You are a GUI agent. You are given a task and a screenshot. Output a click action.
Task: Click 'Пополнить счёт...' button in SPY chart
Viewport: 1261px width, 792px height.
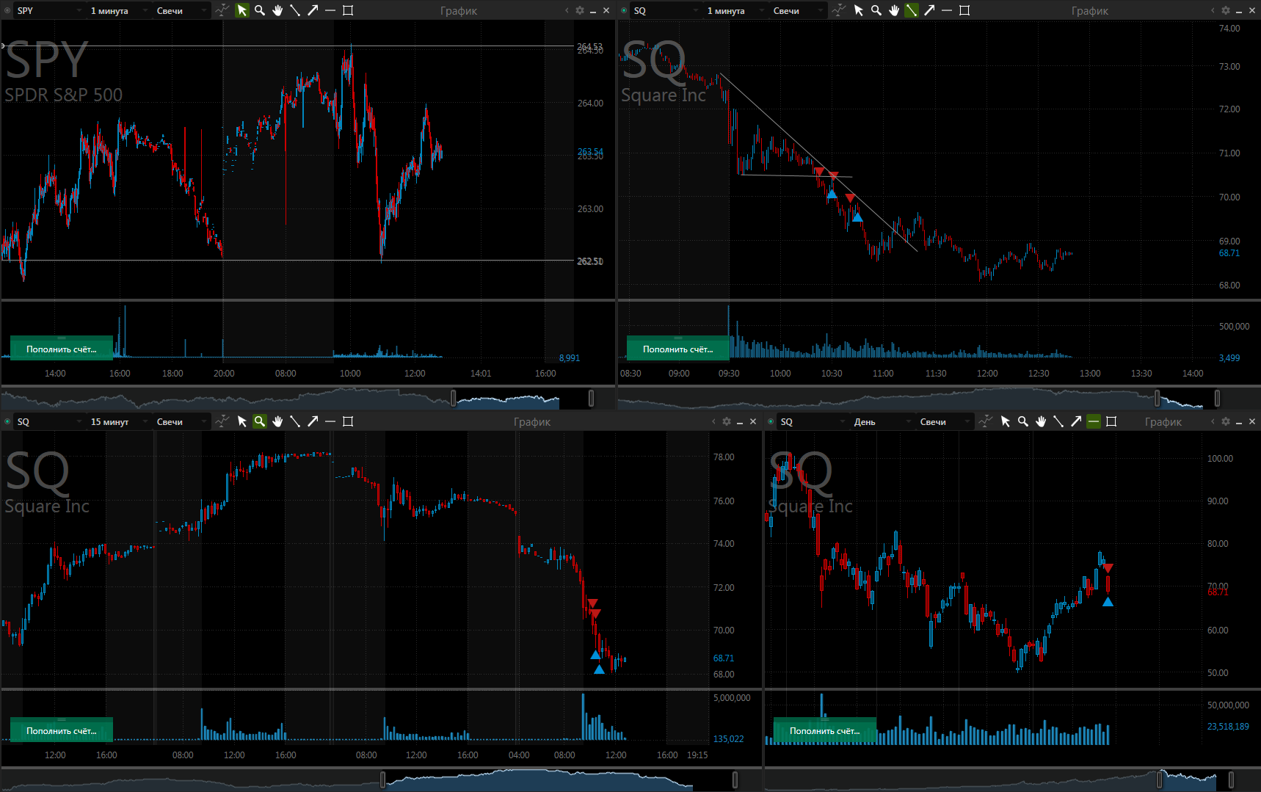(62, 349)
